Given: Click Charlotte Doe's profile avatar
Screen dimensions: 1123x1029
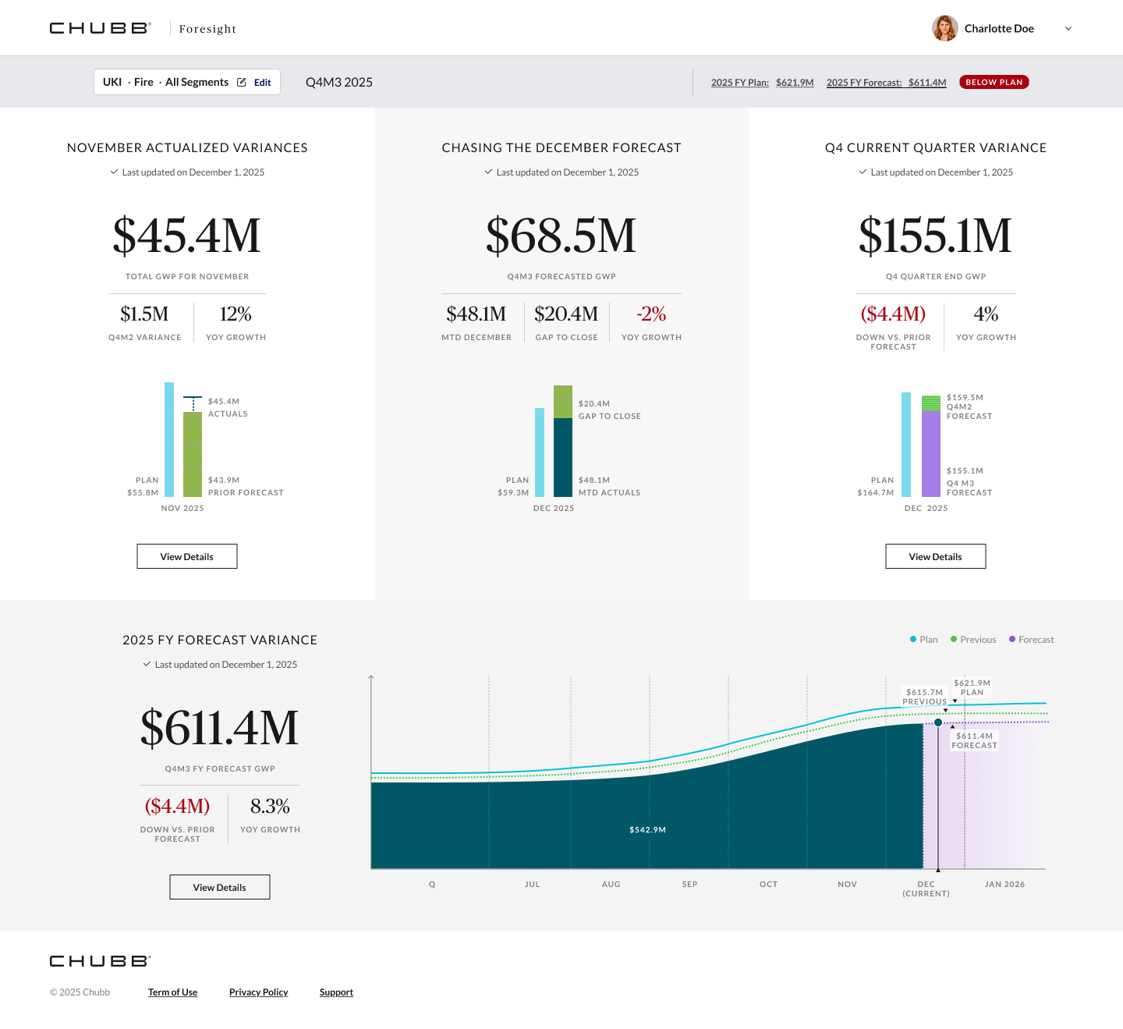Looking at the screenshot, I should pyautogui.click(x=945, y=28).
